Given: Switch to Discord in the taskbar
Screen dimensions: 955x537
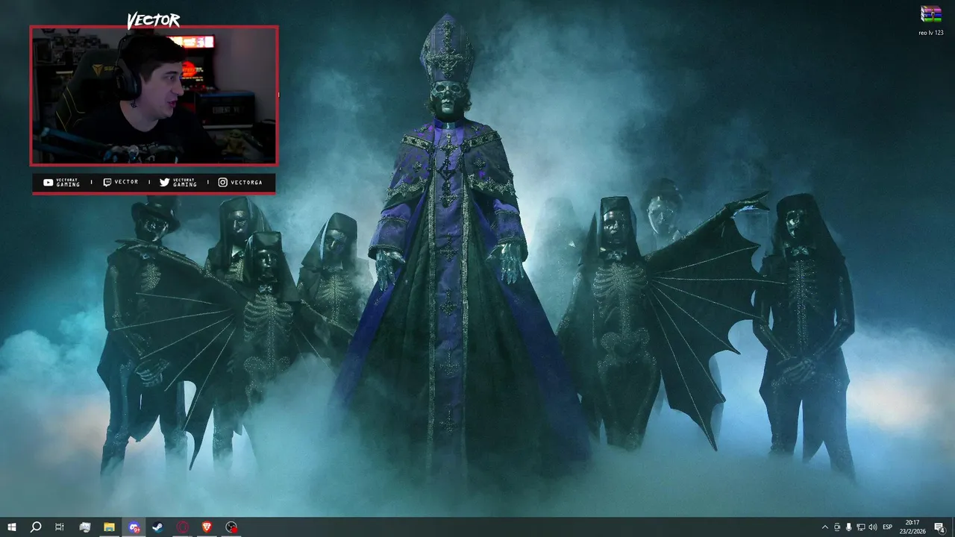Looking at the screenshot, I should coord(134,527).
